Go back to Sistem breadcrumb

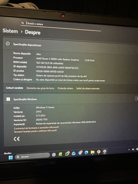pos(10,31)
